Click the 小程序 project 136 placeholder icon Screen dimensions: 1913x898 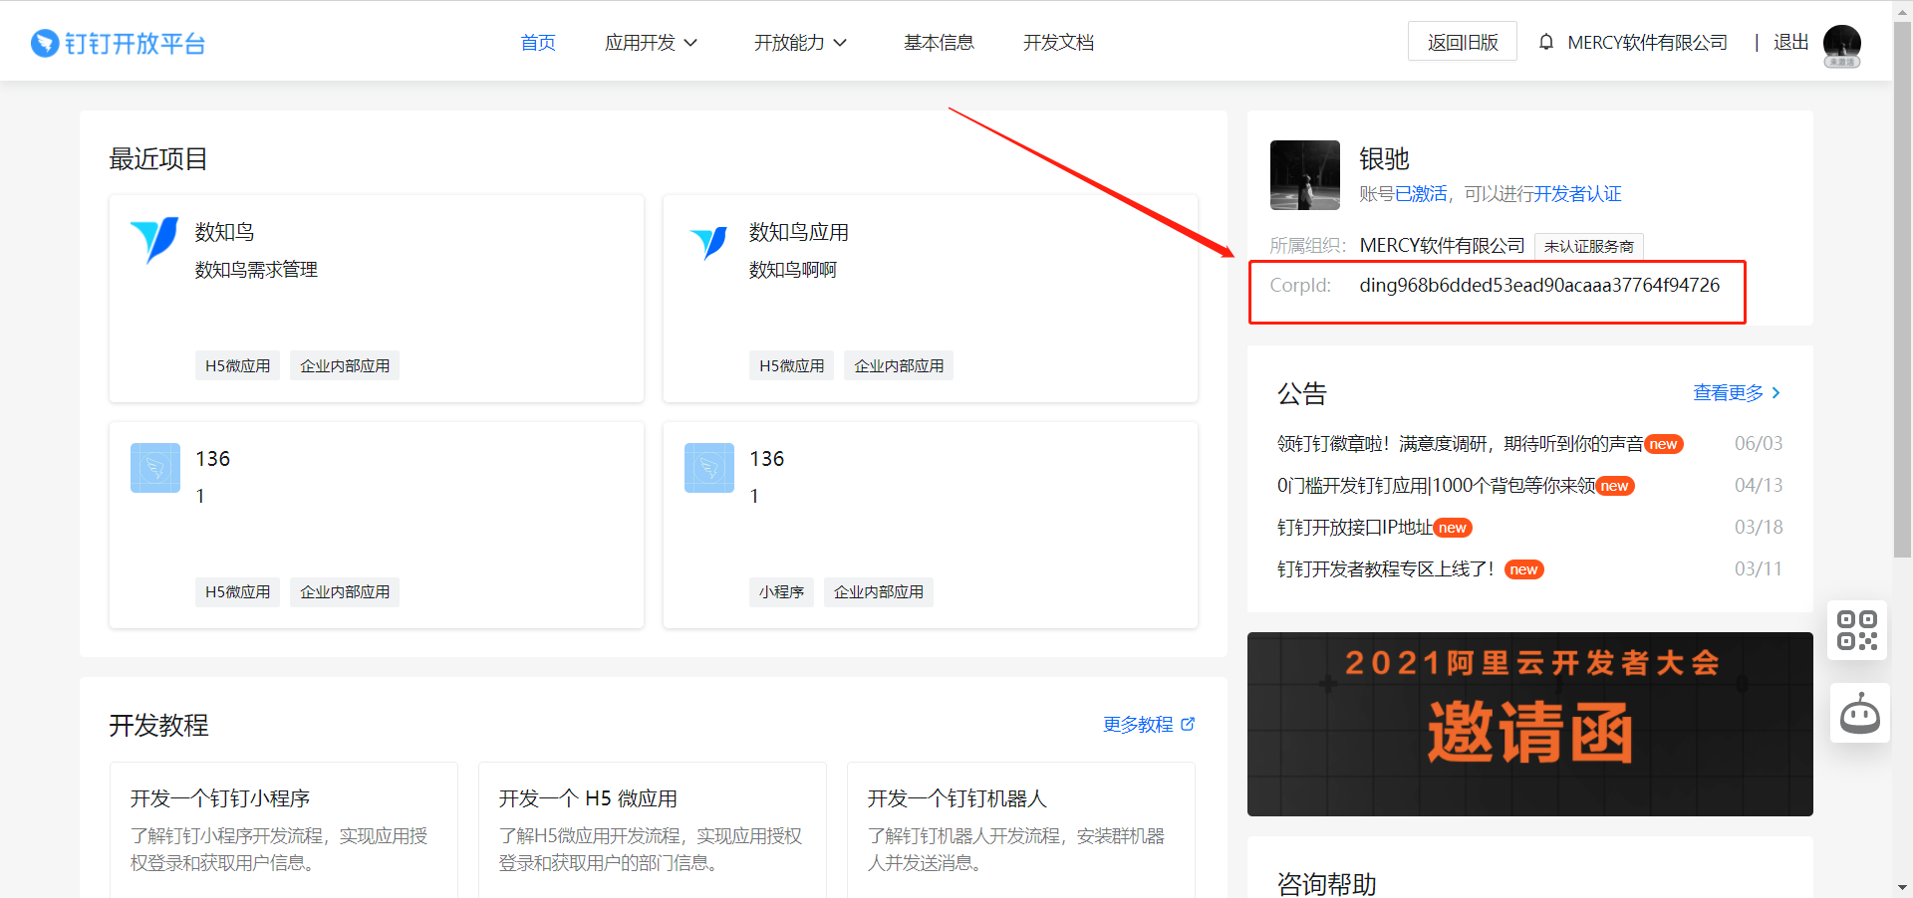coord(709,468)
